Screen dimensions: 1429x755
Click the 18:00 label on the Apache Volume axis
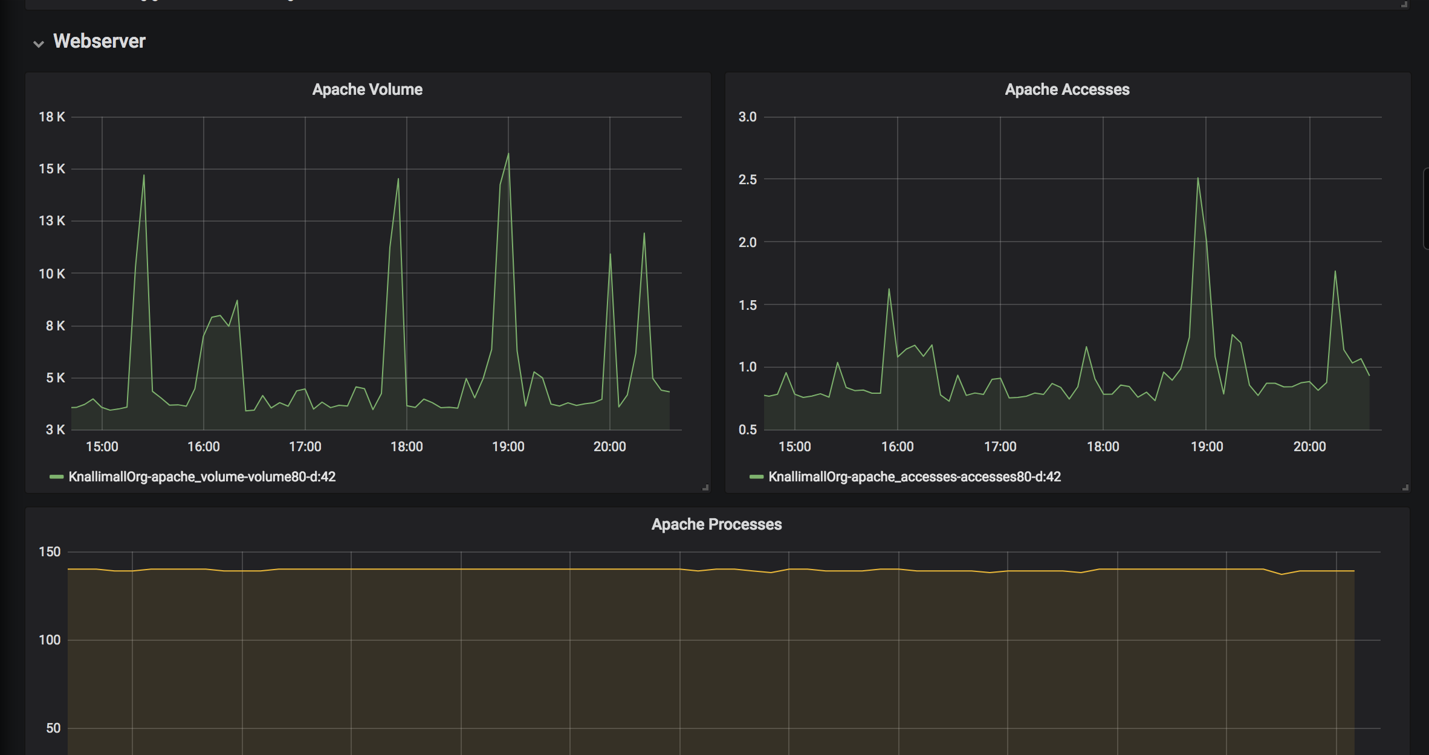coord(406,447)
